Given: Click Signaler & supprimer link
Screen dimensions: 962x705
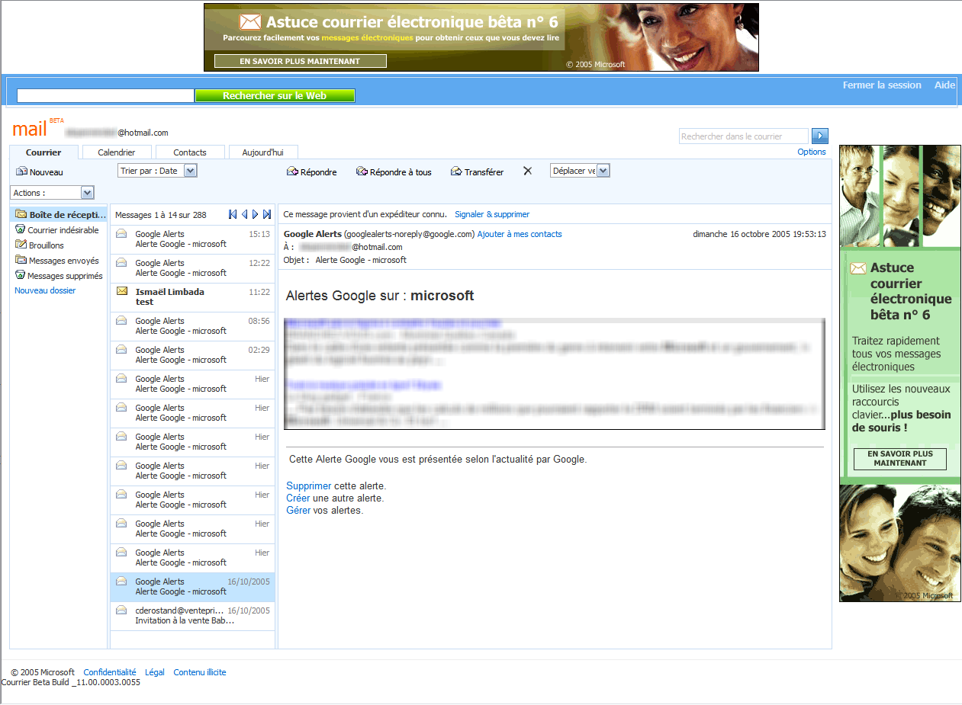Looking at the screenshot, I should click(x=492, y=215).
